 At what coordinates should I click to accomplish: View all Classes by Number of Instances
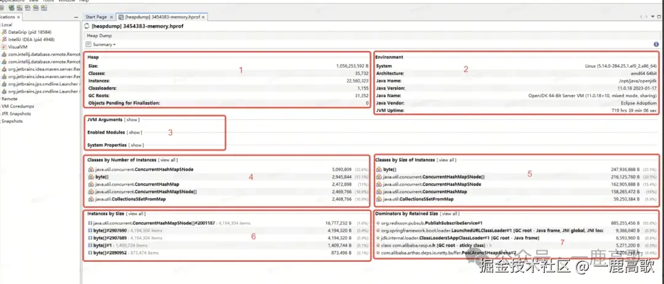click(168, 160)
